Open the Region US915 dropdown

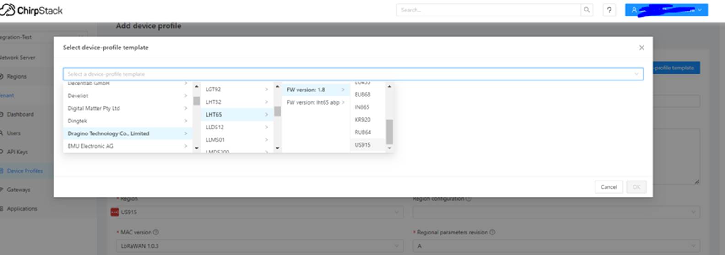pos(260,212)
